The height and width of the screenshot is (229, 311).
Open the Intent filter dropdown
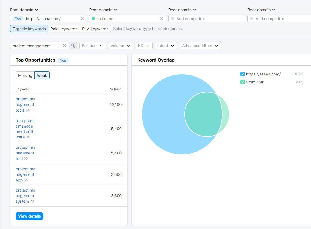(166, 46)
